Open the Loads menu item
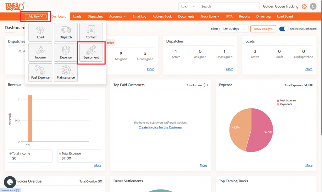 click(x=77, y=16)
